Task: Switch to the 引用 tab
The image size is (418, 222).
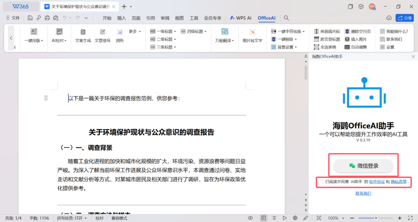Action: (x=150, y=18)
